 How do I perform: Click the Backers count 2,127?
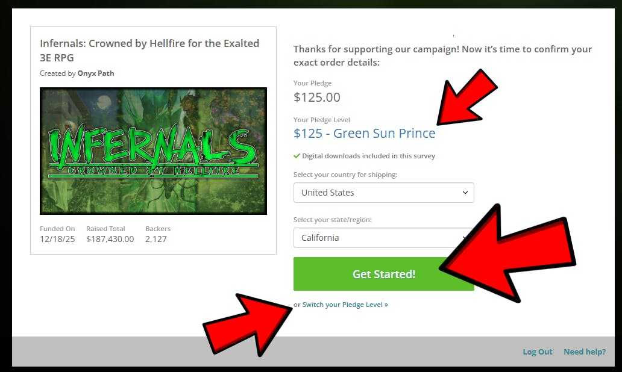pyautogui.click(x=156, y=239)
